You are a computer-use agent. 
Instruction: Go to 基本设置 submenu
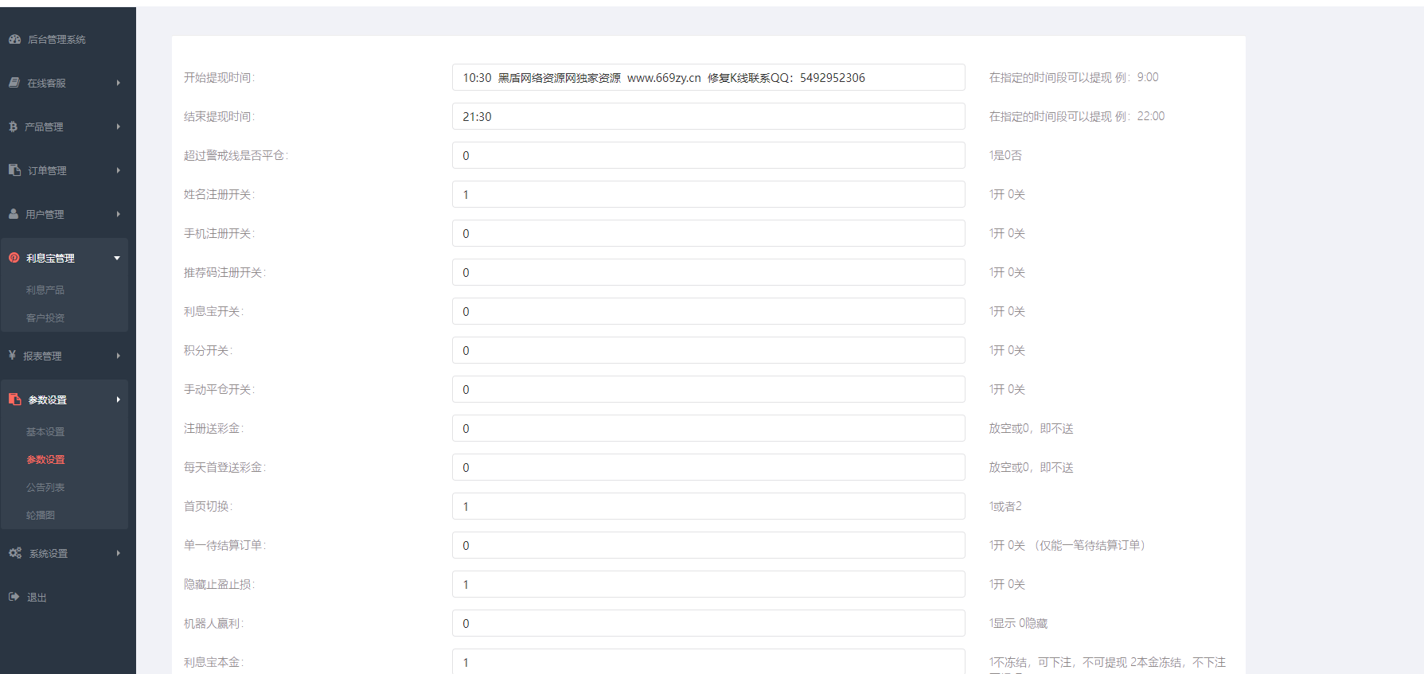(x=45, y=431)
